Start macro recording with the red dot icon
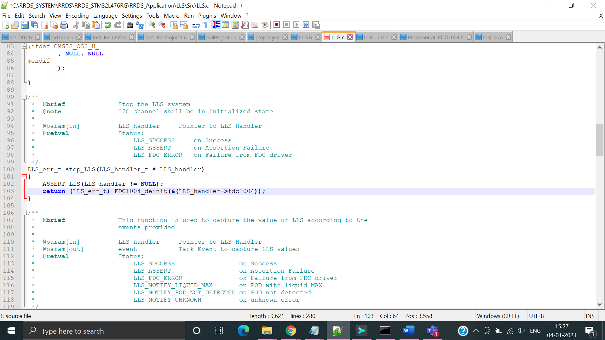The height and width of the screenshot is (340, 605). (277, 25)
